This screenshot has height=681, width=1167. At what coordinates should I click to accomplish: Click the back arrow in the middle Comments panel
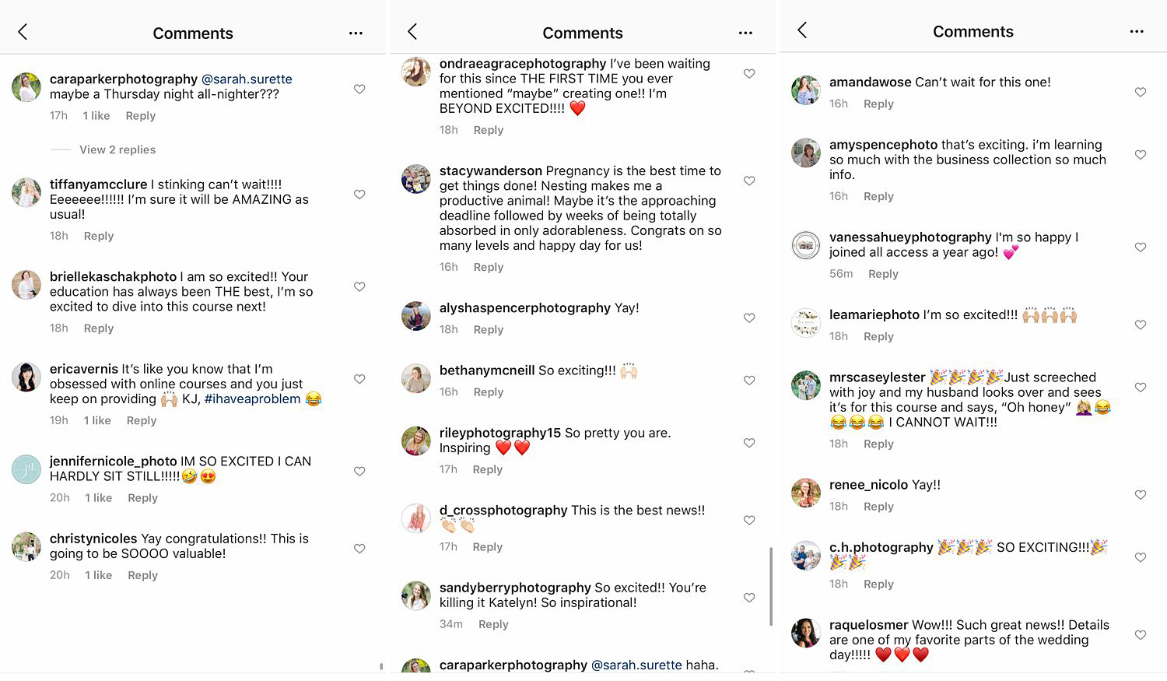pos(412,32)
